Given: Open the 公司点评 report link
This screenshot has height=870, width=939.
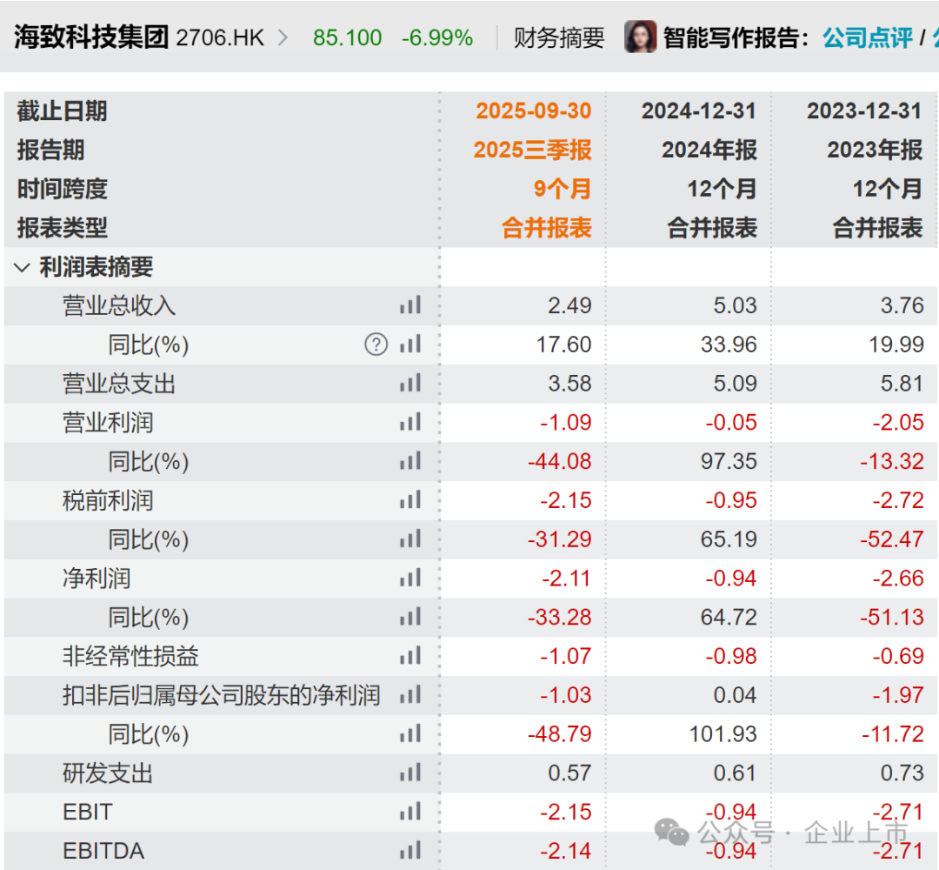Looking at the screenshot, I should pyautogui.click(x=867, y=37).
